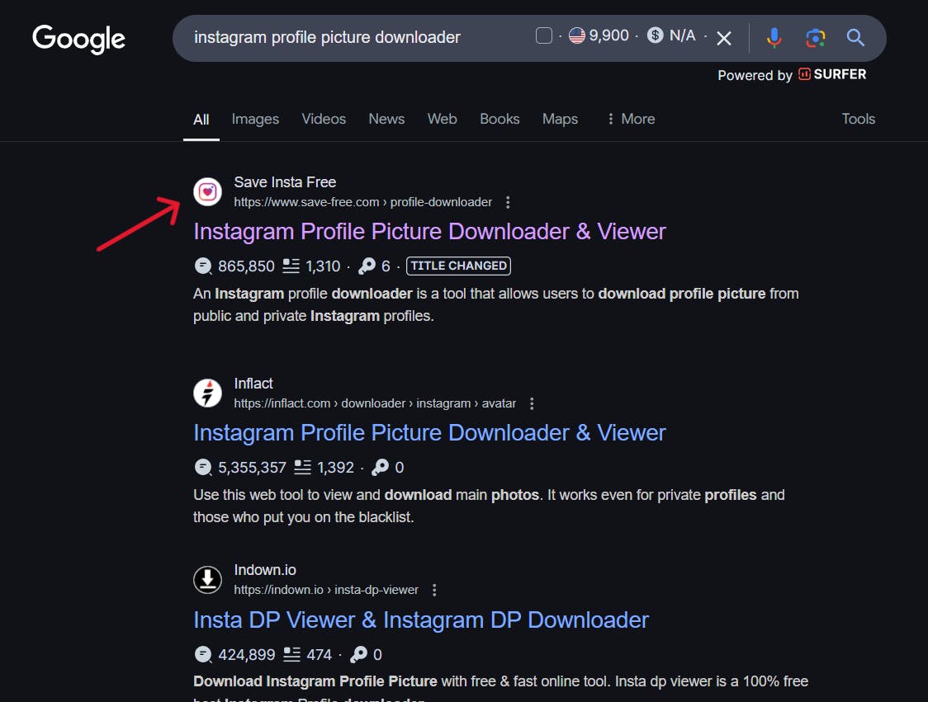Open Google Lens image search
The image size is (928, 702).
815,38
